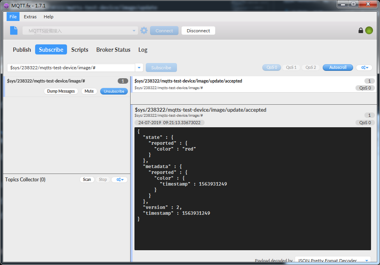380x265 pixels.
Task: Click the message count badge on subscribed topic
Action: click(x=123, y=81)
